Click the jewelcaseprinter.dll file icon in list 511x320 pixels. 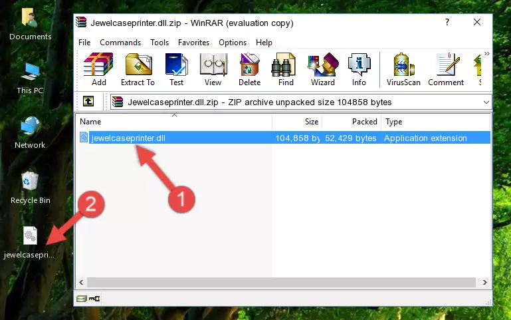(x=84, y=137)
